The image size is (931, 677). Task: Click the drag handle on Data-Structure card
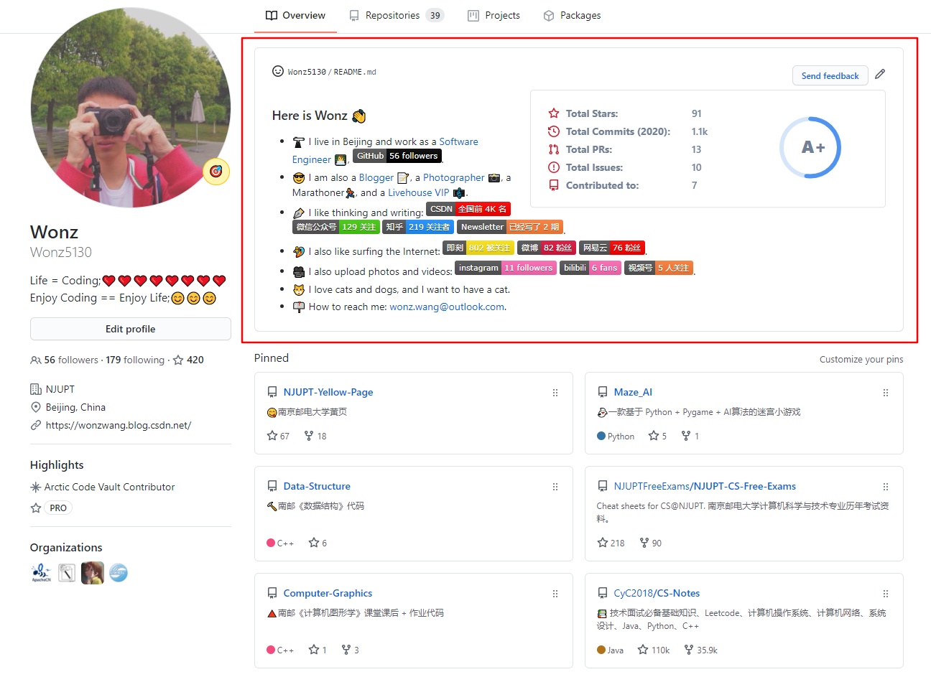tap(555, 487)
